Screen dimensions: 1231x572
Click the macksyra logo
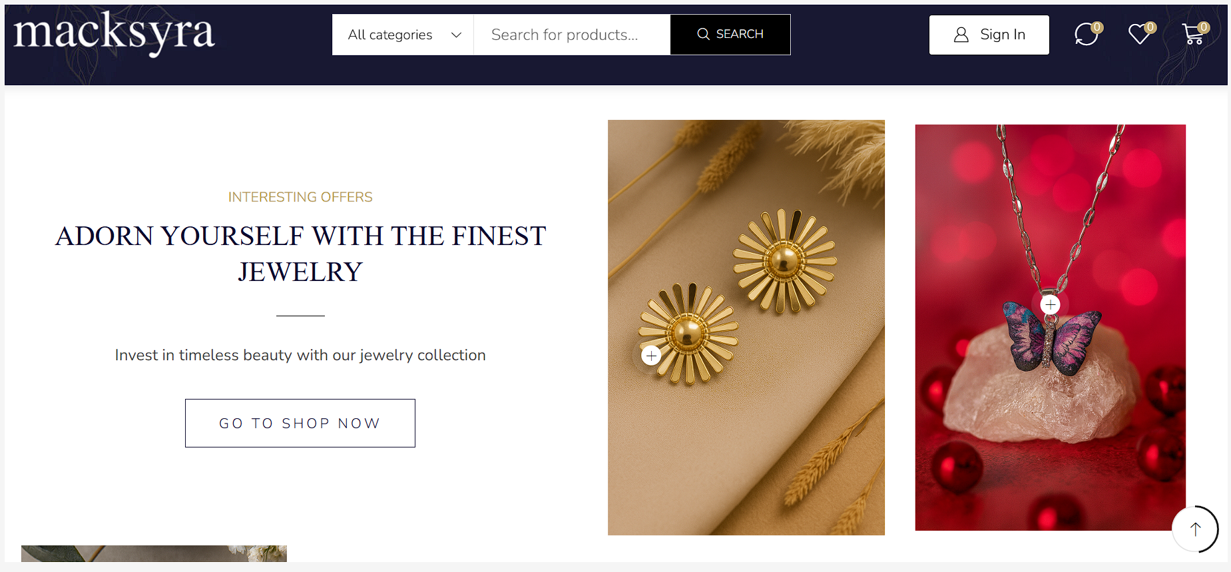(114, 33)
